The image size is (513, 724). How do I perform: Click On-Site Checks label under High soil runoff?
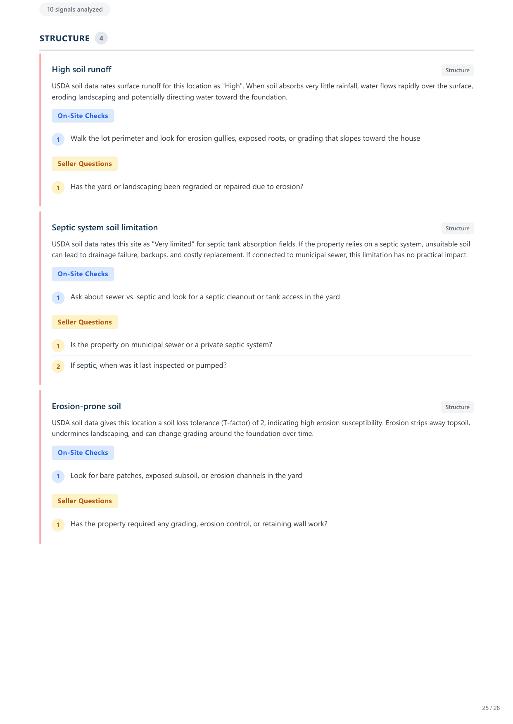(x=83, y=116)
